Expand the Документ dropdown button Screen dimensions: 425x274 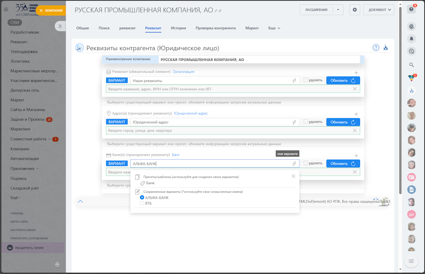point(379,10)
